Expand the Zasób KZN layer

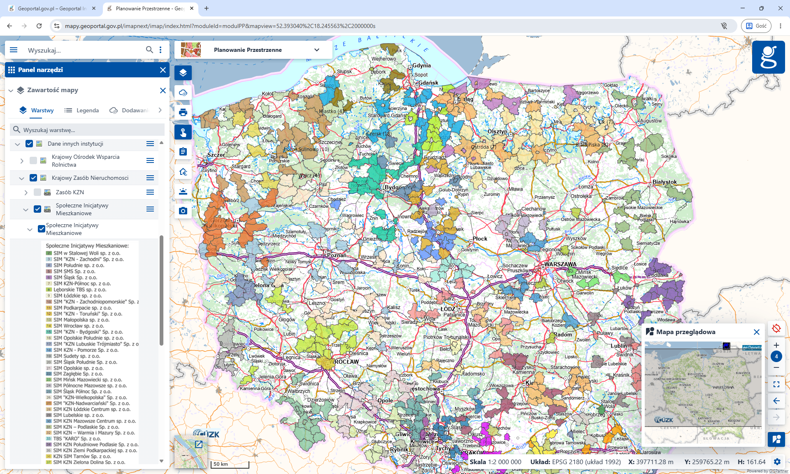tap(26, 193)
